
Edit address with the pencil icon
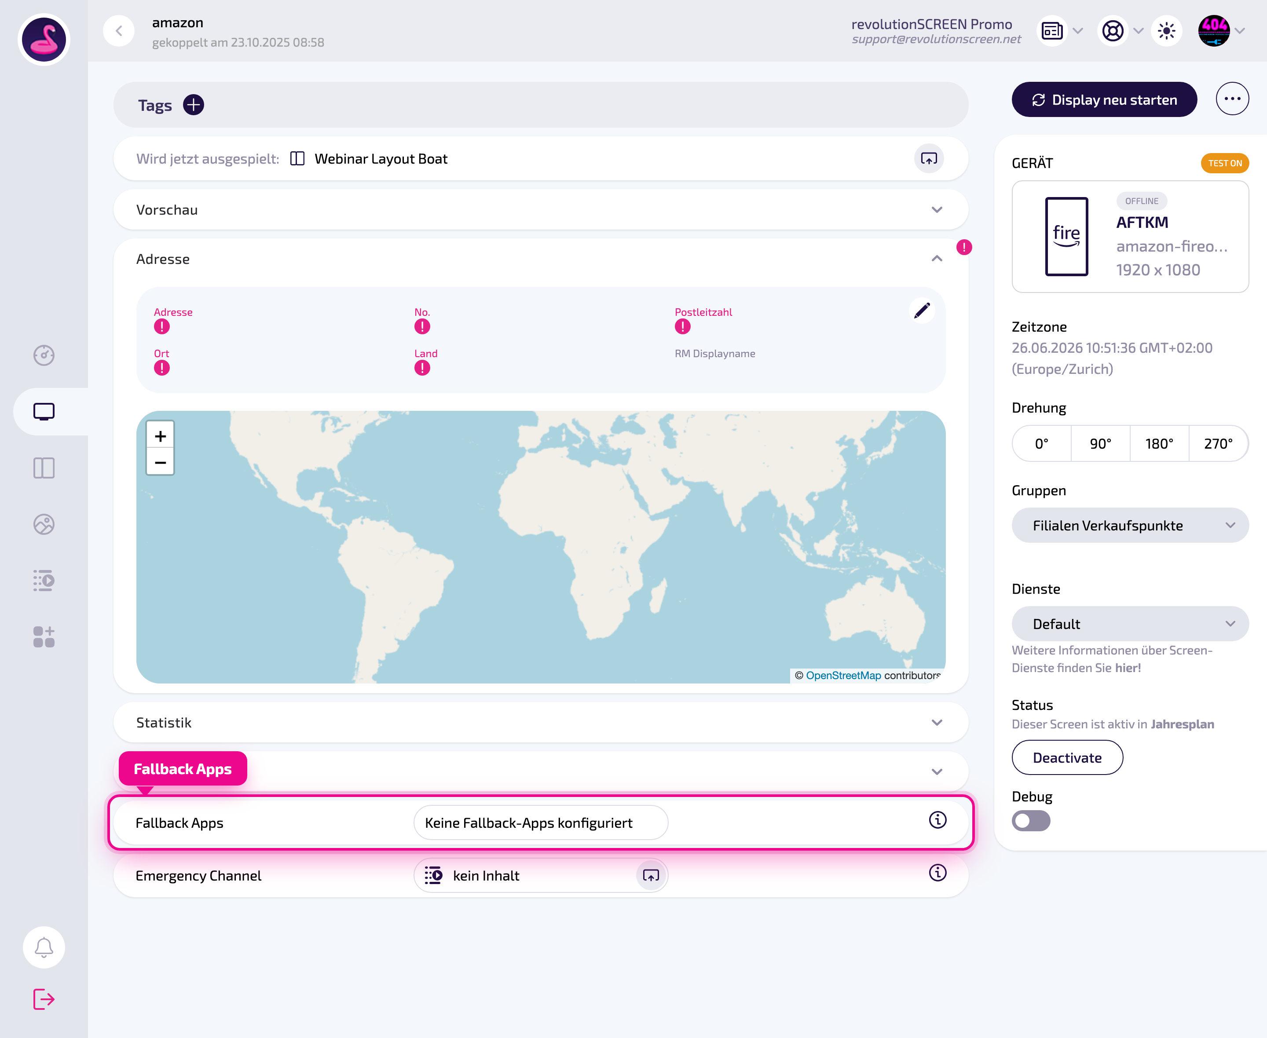(x=922, y=310)
